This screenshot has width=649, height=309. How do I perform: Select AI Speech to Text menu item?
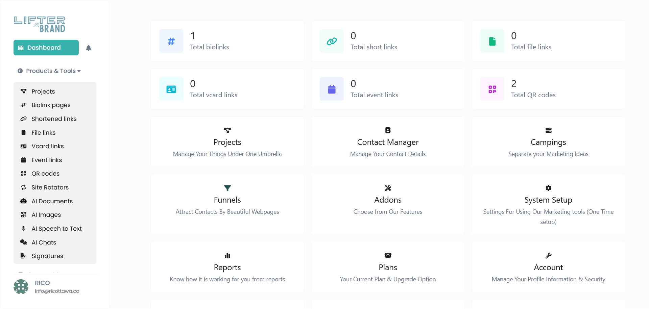tap(56, 229)
